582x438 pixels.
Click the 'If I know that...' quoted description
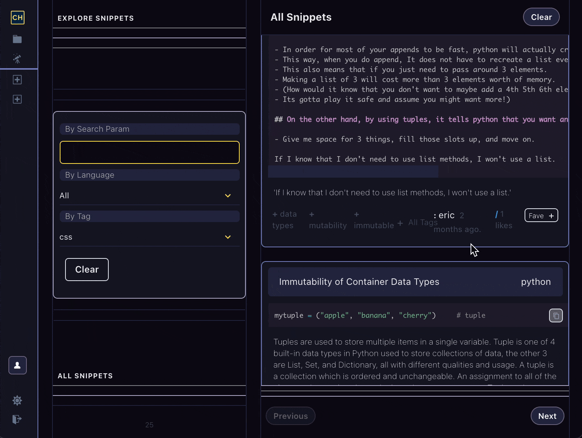tap(392, 193)
